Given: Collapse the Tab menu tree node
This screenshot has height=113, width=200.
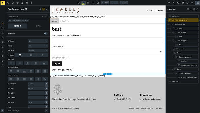Looking at the screenshot, I should click(x=171, y=29).
